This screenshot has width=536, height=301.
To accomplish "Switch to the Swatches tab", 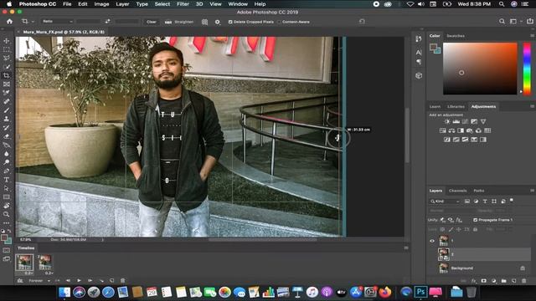I will click(x=456, y=35).
